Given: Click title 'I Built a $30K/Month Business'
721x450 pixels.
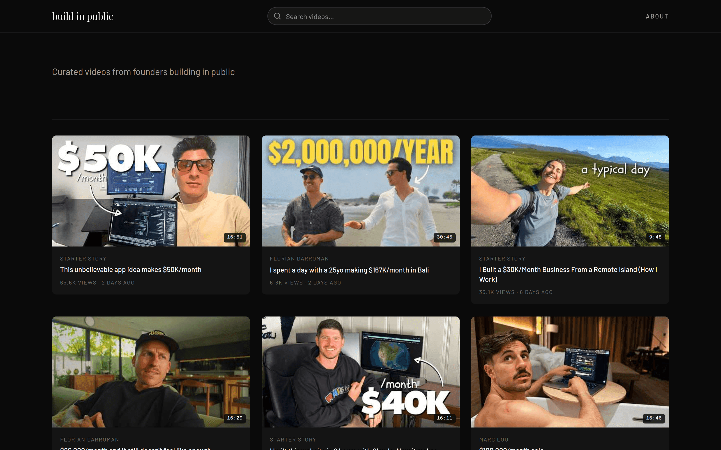Looking at the screenshot, I should pyautogui.click(x=568, y=274).
